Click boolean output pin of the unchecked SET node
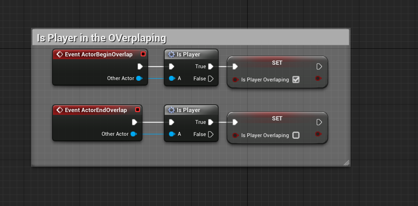 coord(318,134)
